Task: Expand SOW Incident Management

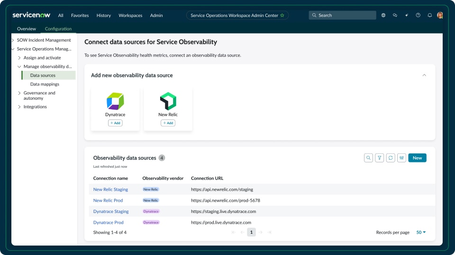Action: click(x=13, y=40)
